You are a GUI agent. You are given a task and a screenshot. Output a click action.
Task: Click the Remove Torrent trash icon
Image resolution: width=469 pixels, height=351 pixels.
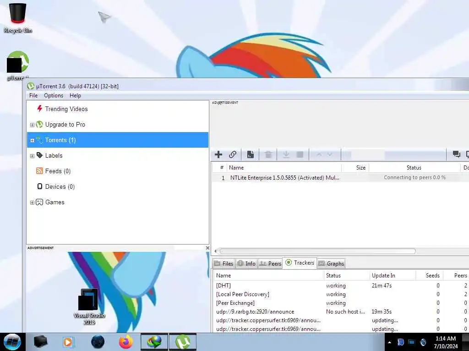268,154
